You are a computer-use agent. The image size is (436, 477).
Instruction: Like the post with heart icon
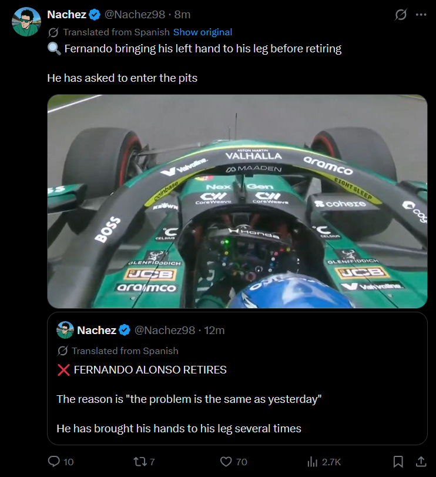point(226,462)
